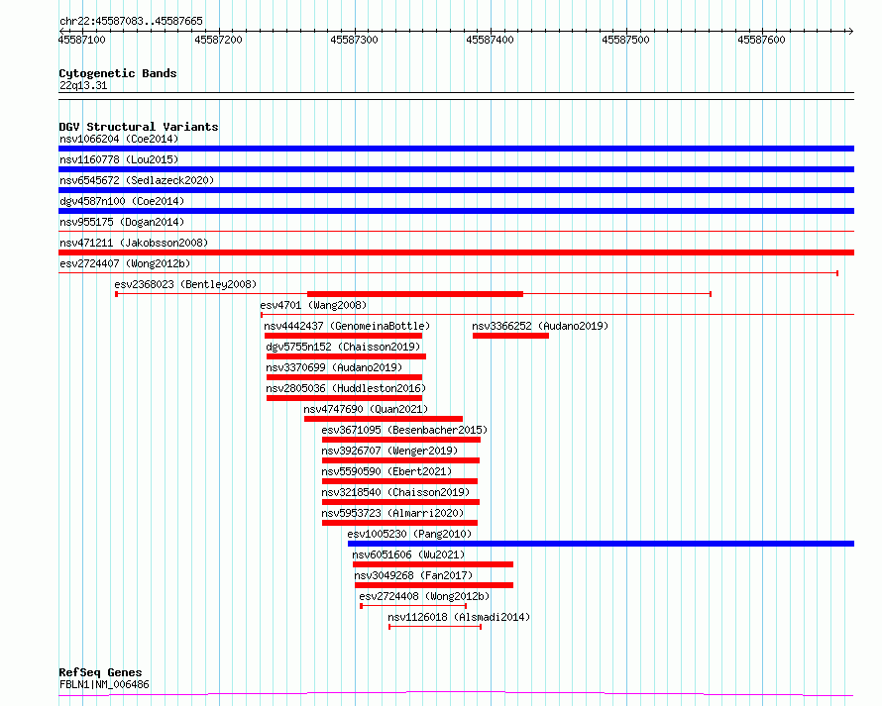Open variant esv2368023 (Bentley2008)
The image size is (882, 706).
point(185,284)
